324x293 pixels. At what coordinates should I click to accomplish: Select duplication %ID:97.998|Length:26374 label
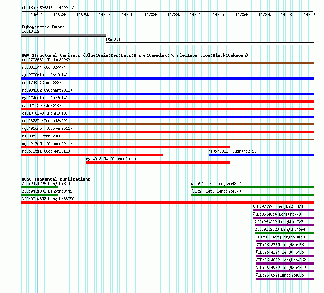pos(278,207)
